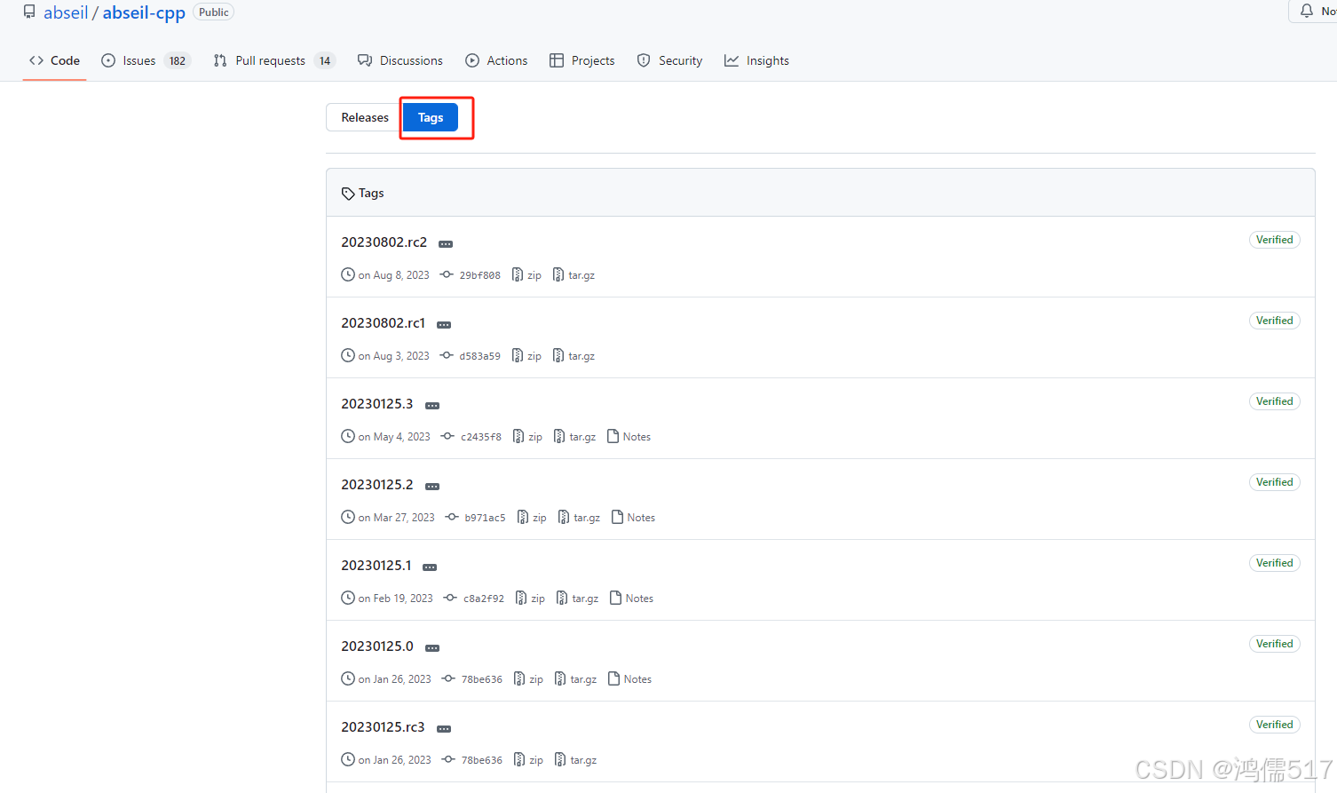View Notes for 20230125.3
Viewport: 1337px width, 793px height.
click(629, 437)
